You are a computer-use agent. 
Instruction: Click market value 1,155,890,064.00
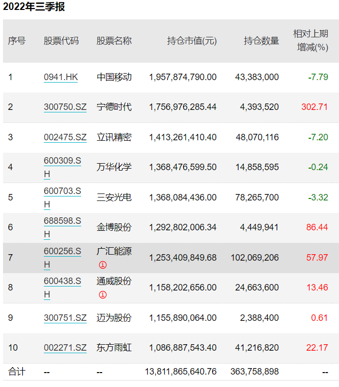click(x=183, y=318)
